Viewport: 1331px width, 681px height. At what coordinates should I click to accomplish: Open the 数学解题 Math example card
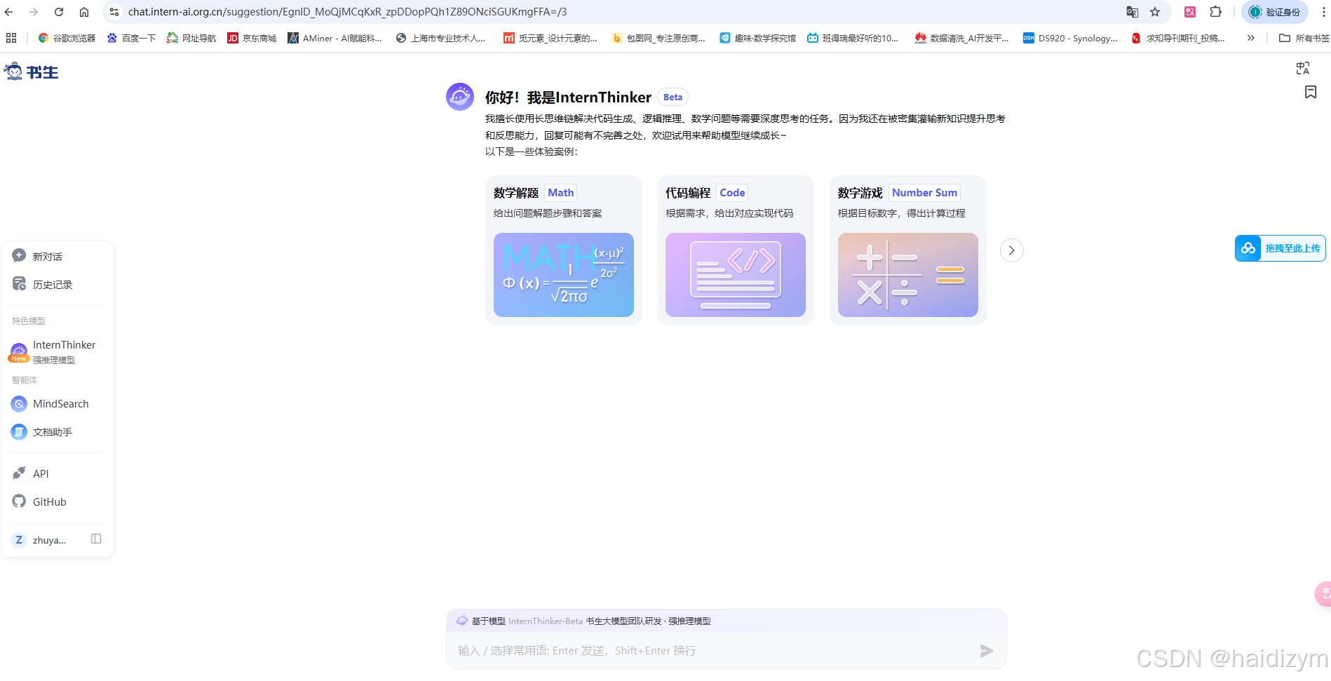(564, 250)
